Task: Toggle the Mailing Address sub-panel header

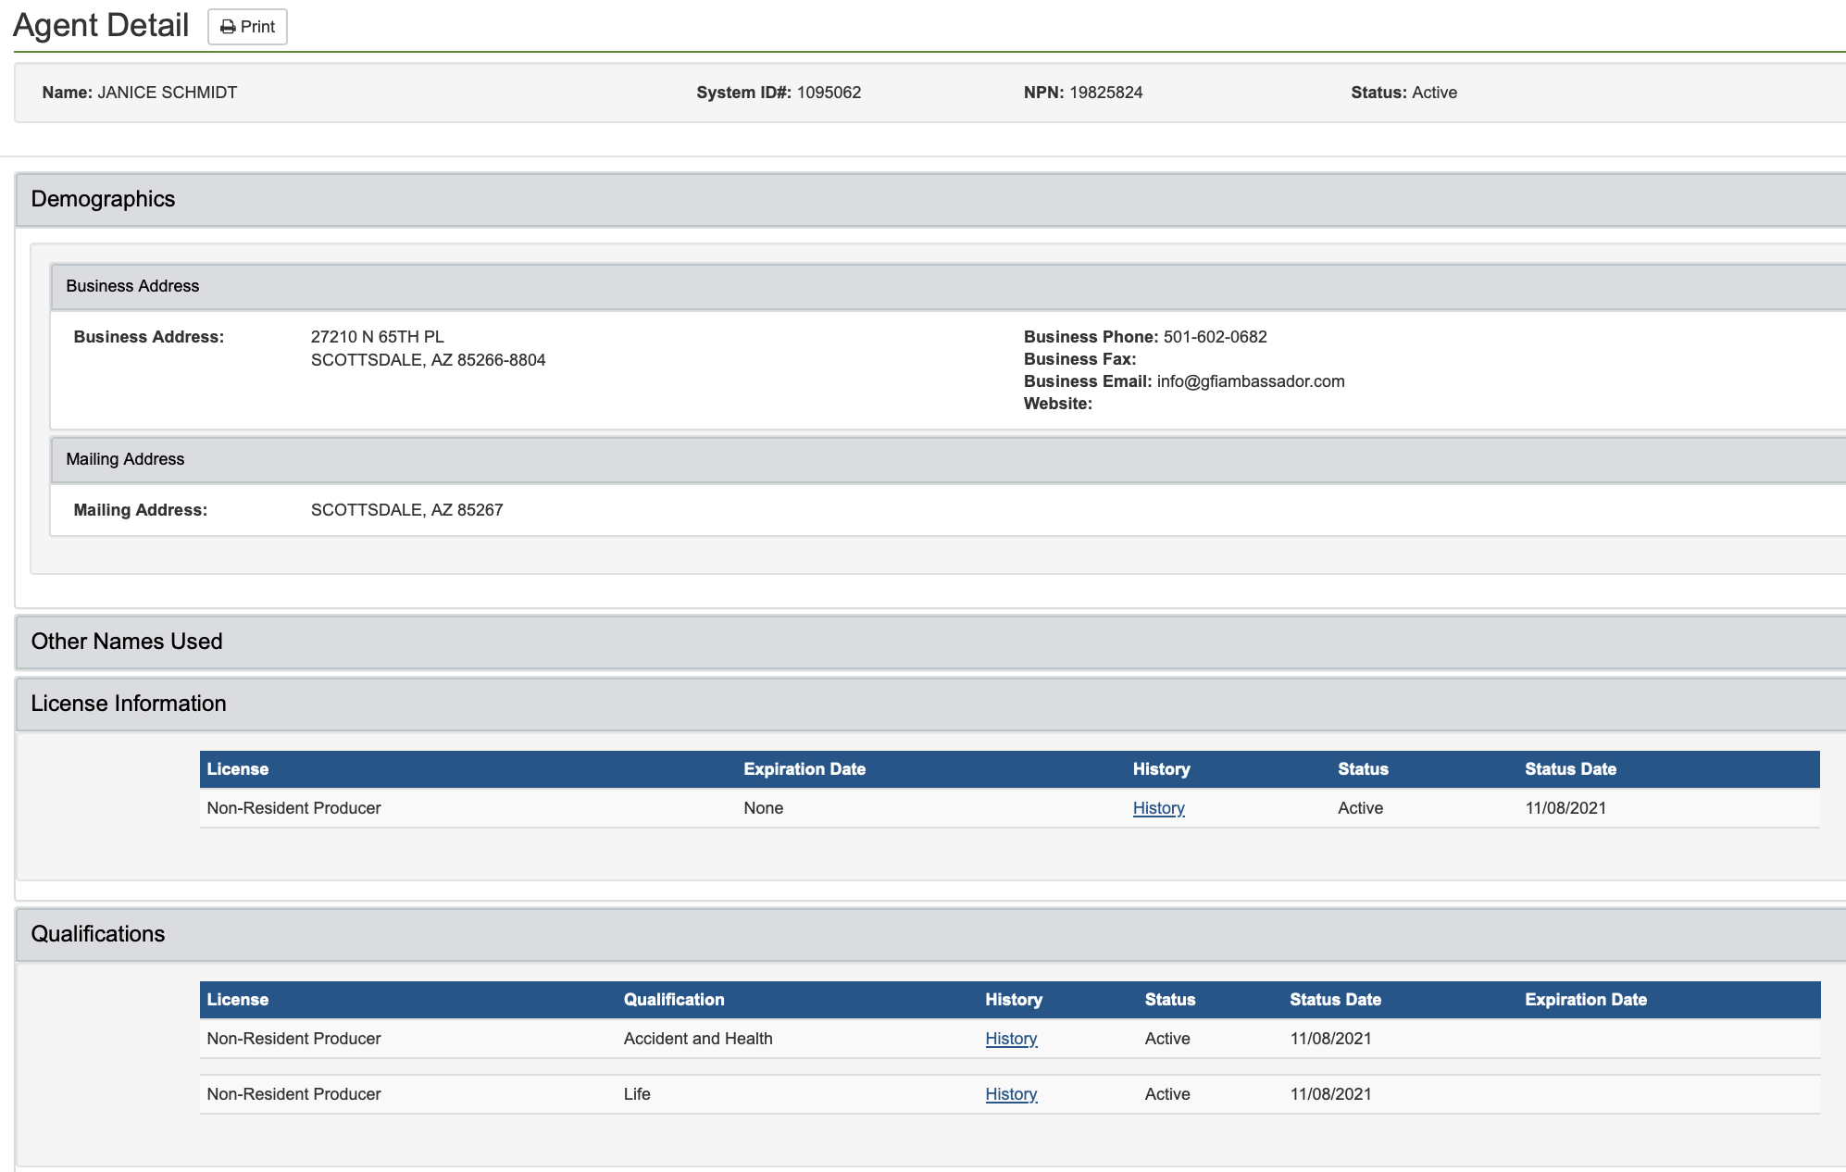Action: [125, 459]
